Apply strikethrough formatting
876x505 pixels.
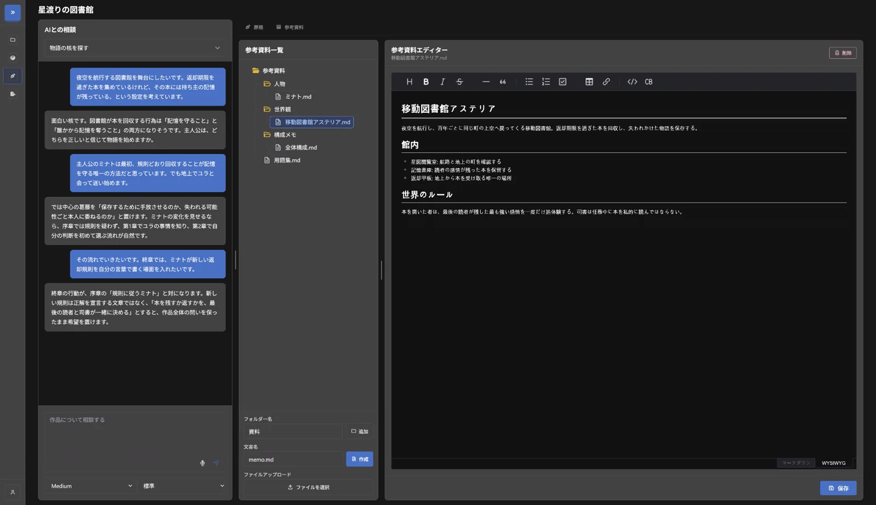459,82
